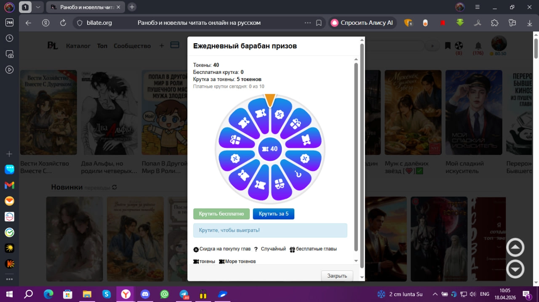The height and width of the screenshot is (302, 539).
Task: Open File Explorer from the taskbar
Action: point(87,294)
